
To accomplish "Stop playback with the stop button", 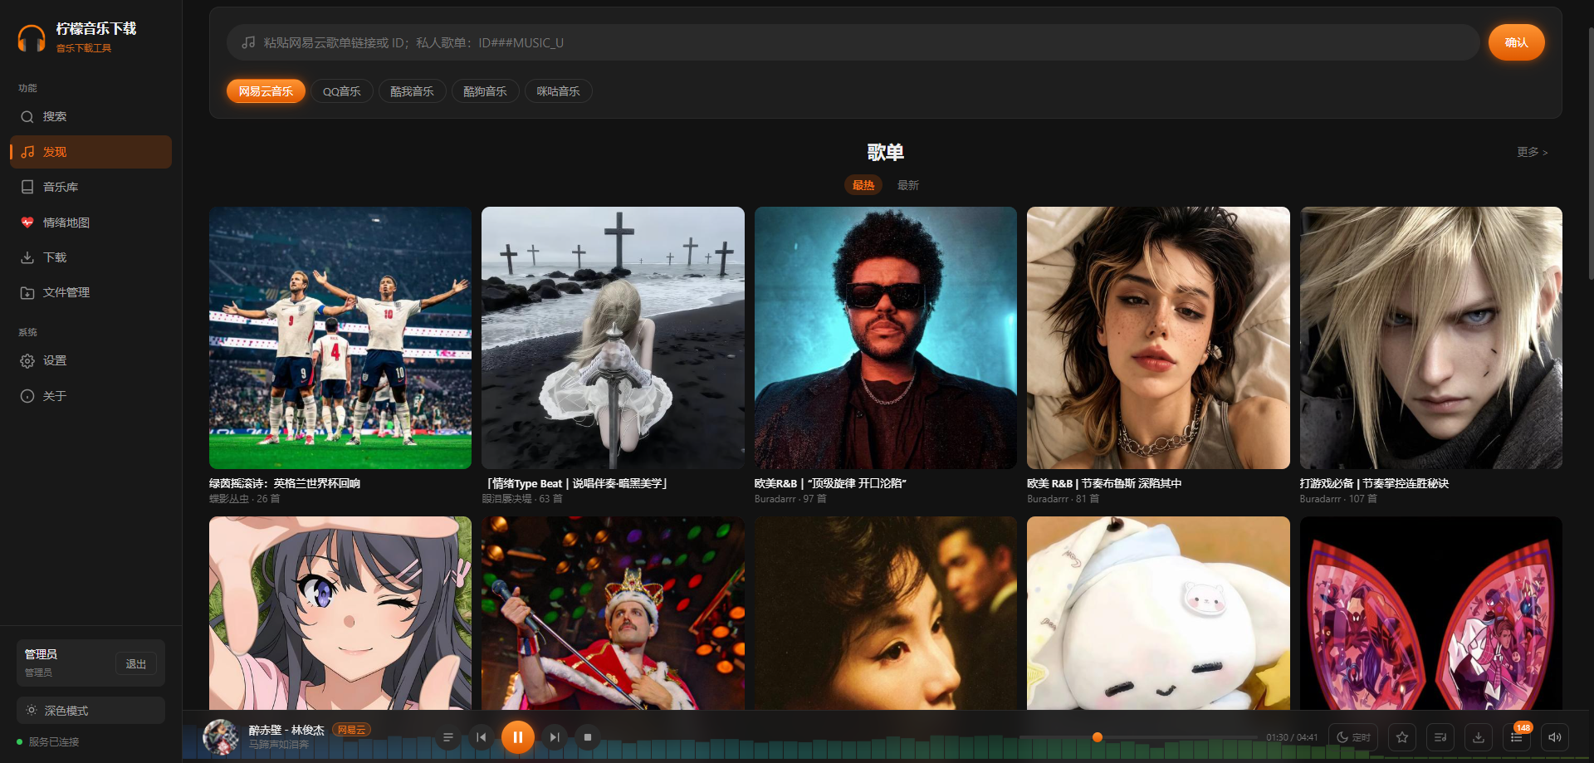I will (x=587, y=737).
